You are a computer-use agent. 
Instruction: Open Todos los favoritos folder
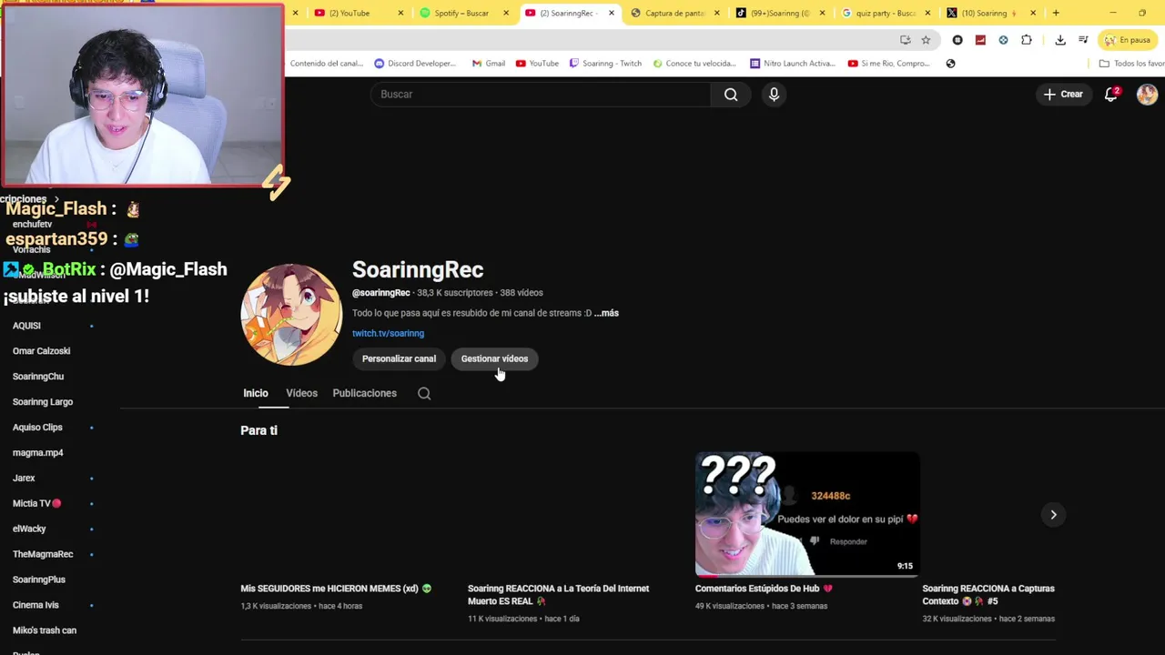coord(1131,64)
